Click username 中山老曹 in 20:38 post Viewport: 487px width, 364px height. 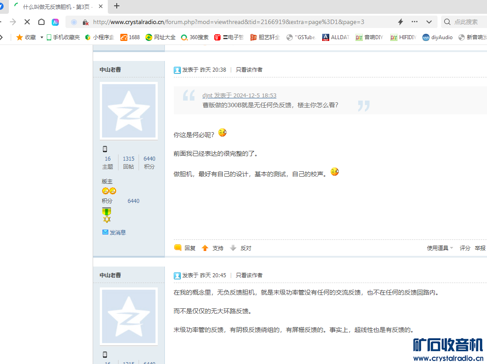click(110, 69)
